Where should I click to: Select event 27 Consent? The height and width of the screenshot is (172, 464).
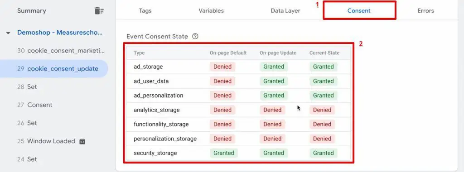click(x=34, y=105)
